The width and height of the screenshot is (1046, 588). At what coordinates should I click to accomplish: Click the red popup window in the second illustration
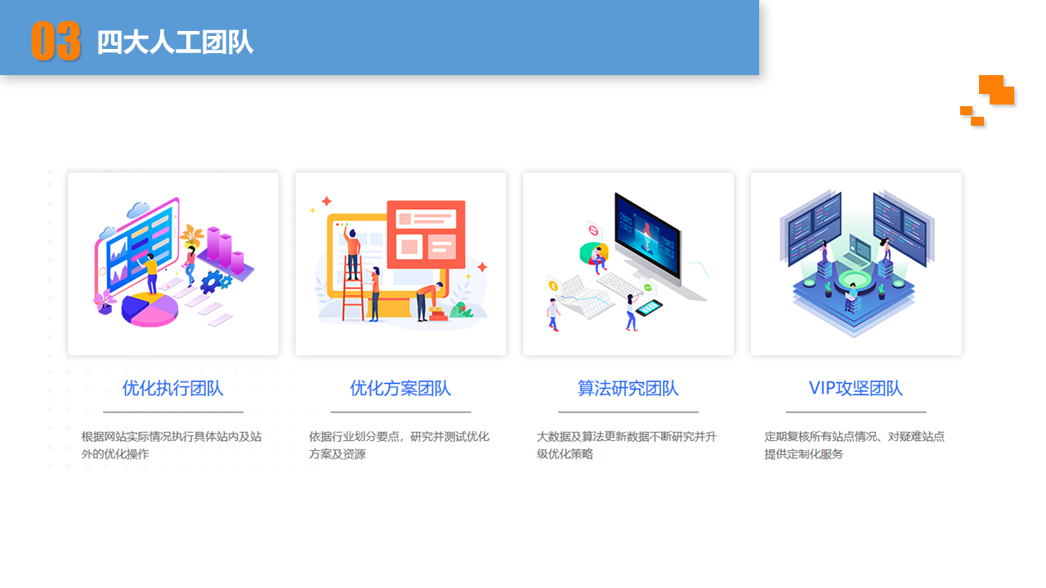(426, 234)
